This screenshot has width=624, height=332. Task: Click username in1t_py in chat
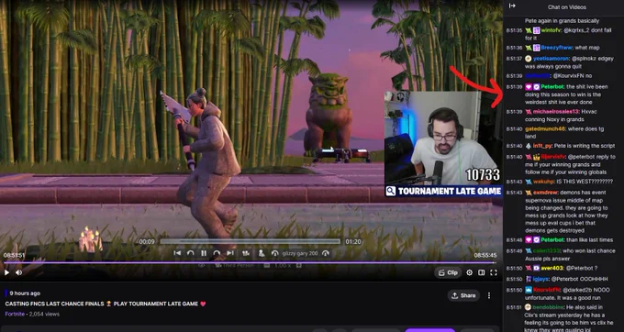click(x=542, y=146)
